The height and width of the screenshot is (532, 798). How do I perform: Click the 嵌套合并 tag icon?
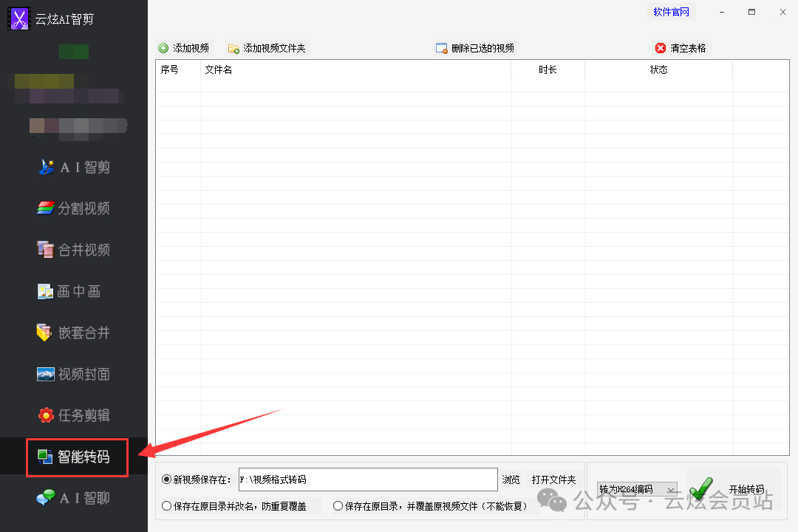tap(44, 332)
